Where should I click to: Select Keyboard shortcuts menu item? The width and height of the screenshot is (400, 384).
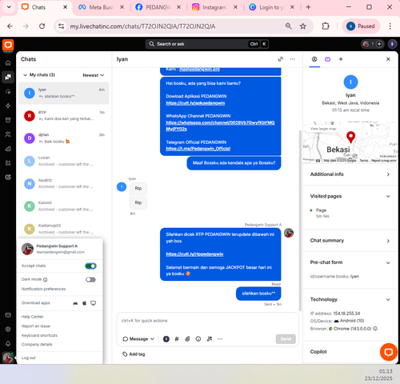coord(39,335)
